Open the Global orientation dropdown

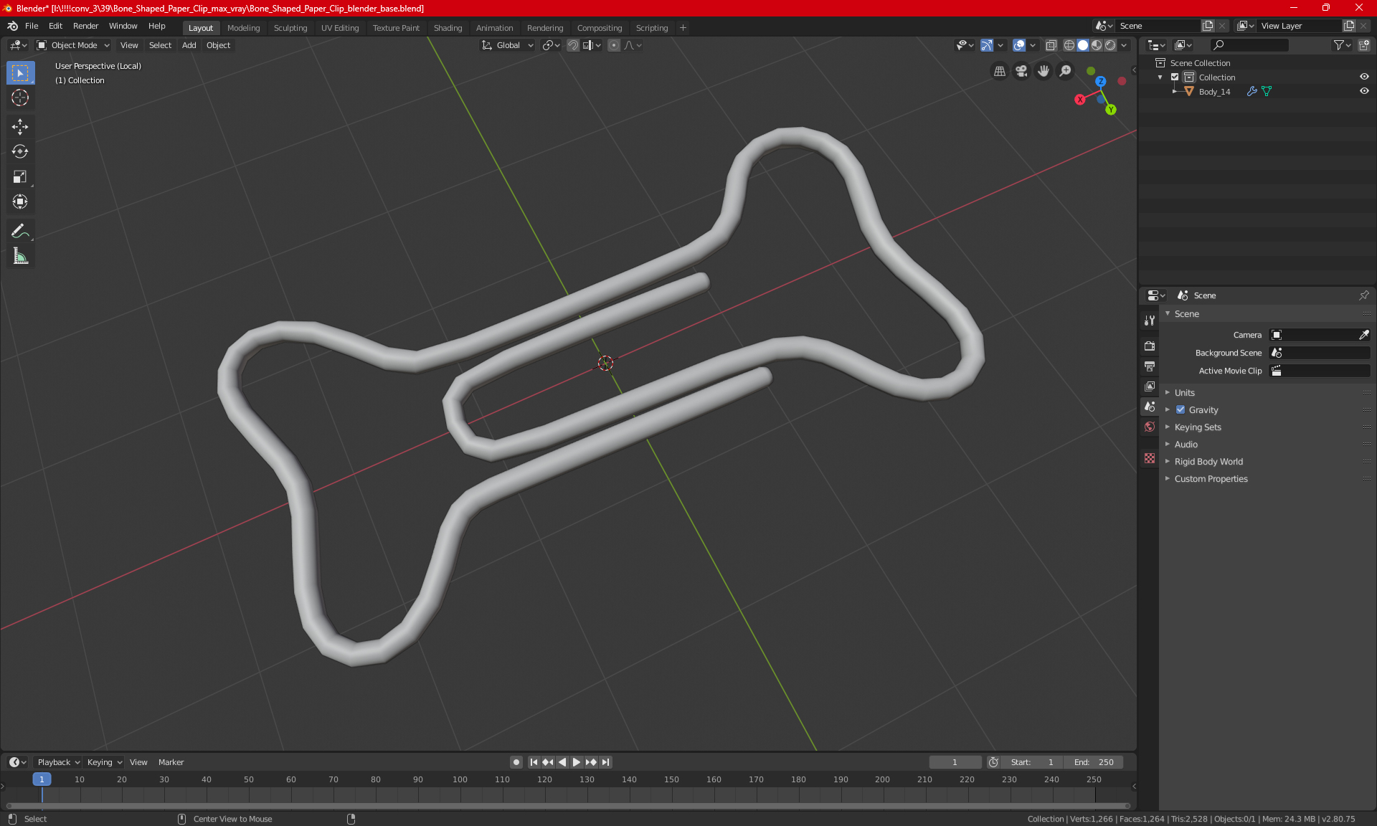(508, 45)
